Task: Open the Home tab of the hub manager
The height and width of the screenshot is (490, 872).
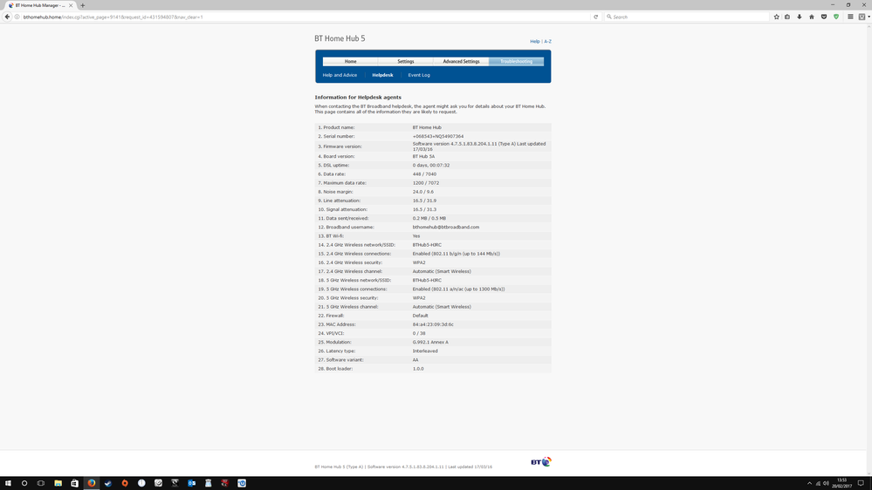Action: (x=350, y=62)
